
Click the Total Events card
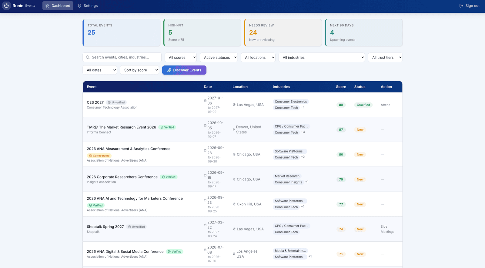122,33
